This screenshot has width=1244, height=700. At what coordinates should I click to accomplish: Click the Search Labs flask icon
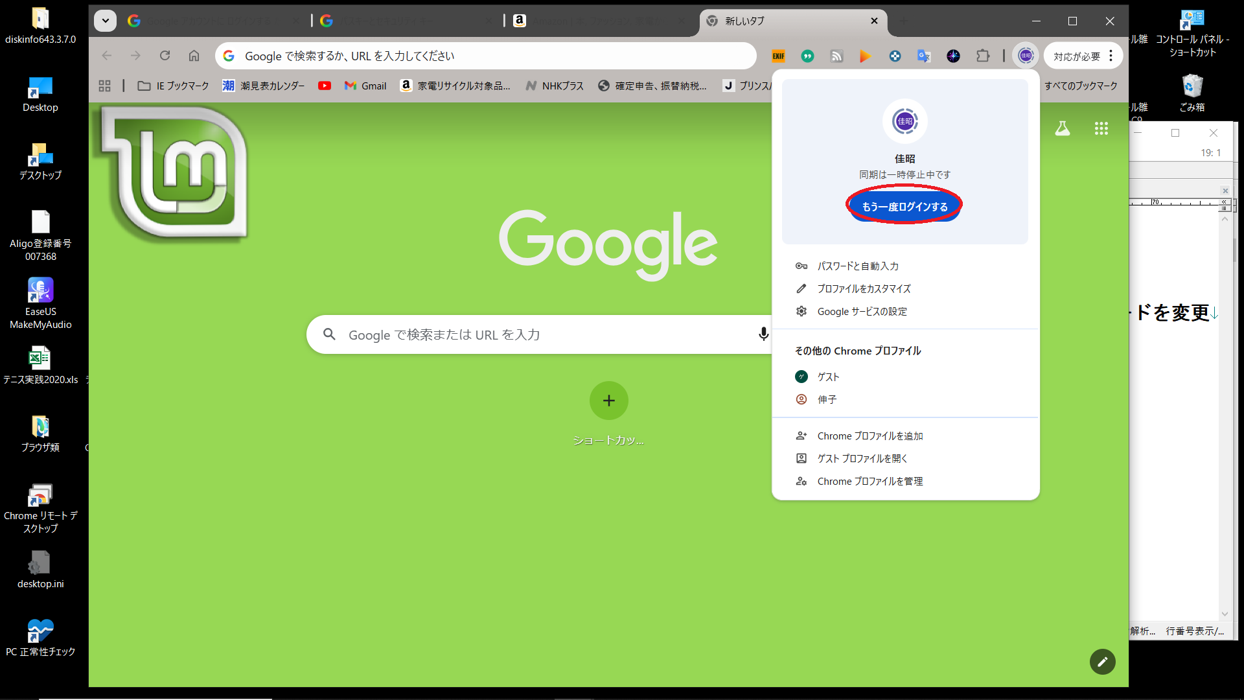(1062, 128)
